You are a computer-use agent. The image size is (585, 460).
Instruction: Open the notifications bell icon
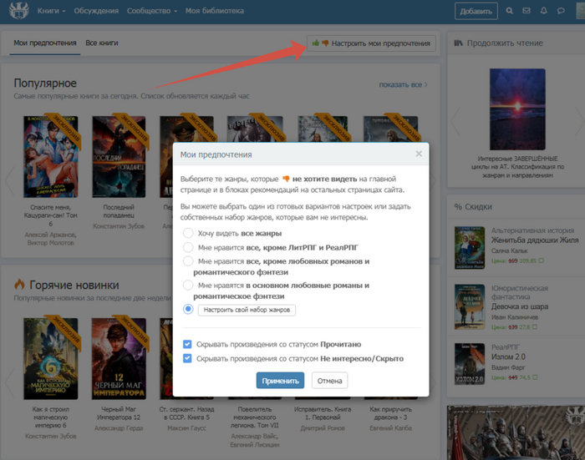tap(543, 11)
